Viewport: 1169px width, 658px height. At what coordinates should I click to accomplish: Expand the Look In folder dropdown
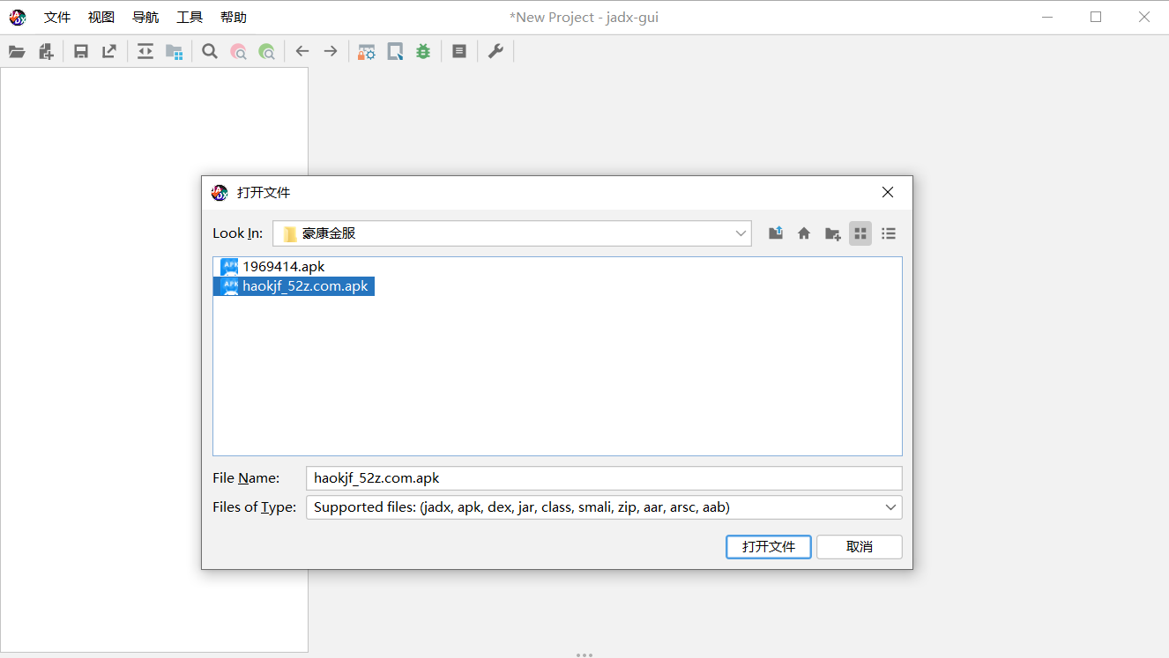click(x=741, y=233)
